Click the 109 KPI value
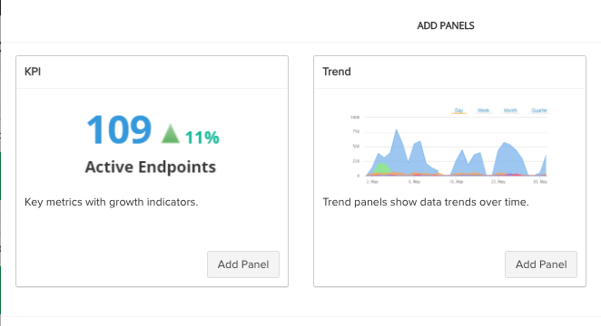The width and height of the screenshot is (601, 326). [119, 129]
